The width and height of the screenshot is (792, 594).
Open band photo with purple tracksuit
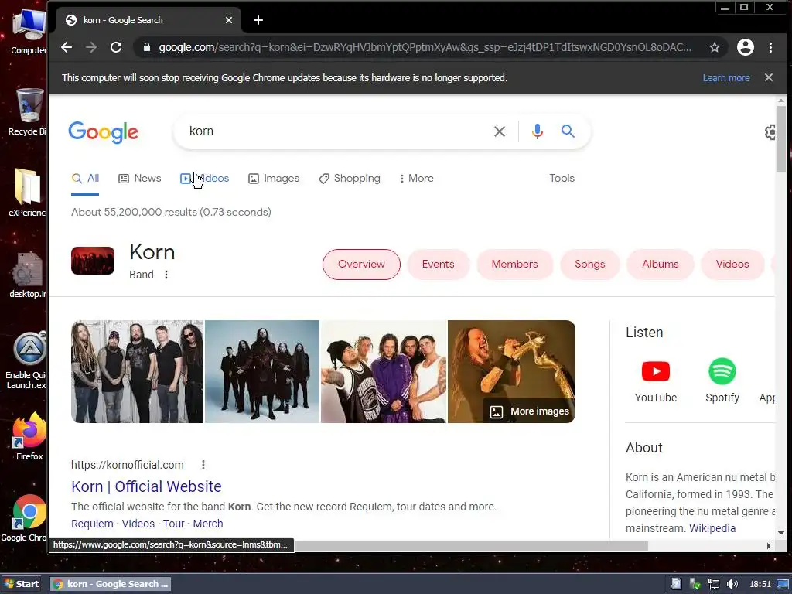(384, 371)
